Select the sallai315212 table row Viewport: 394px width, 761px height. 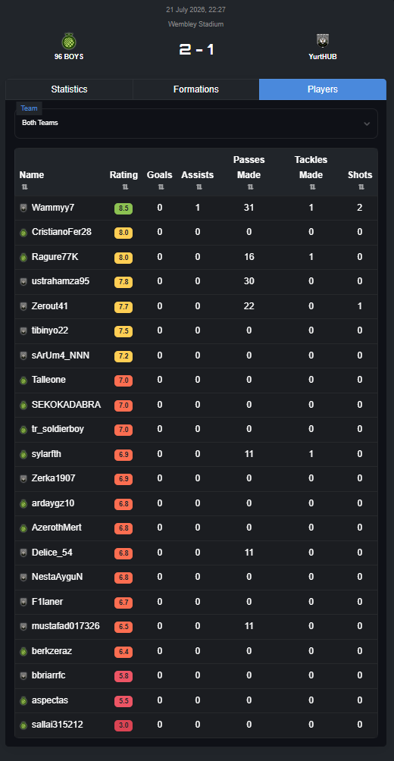(196, 725)
